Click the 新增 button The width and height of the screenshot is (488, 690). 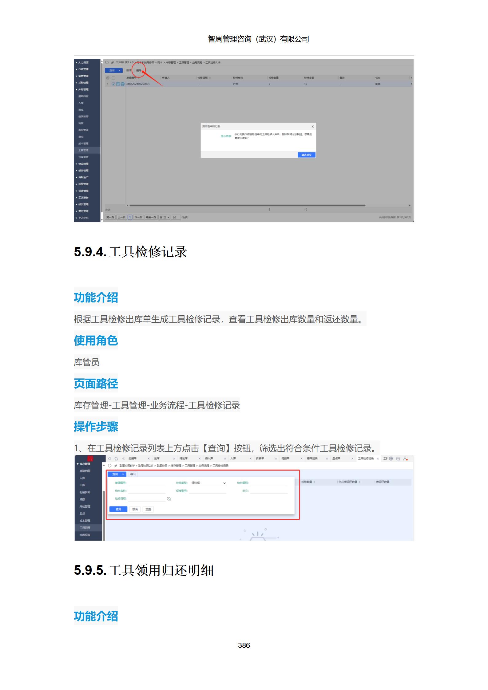point(129,71)
